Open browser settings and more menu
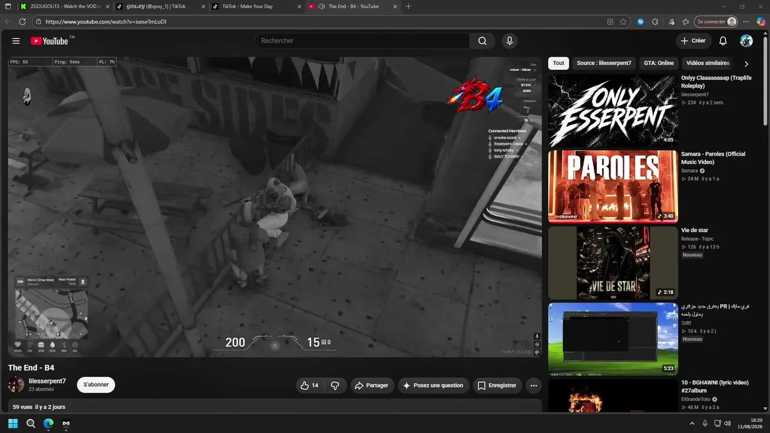Screen dimensions: 770x433 click(746, 22)
